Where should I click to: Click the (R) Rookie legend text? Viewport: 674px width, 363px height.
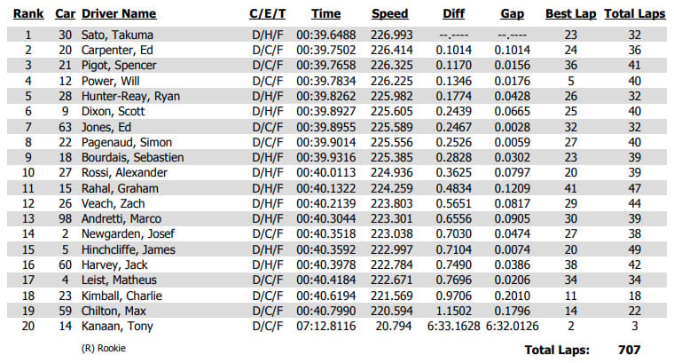point(104,348)
